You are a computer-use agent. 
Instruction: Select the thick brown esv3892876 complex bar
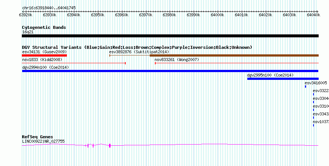tap(234, 55)
